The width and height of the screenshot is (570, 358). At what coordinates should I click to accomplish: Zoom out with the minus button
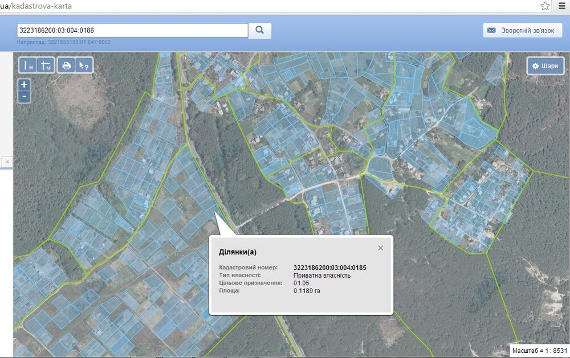(24, 96)
